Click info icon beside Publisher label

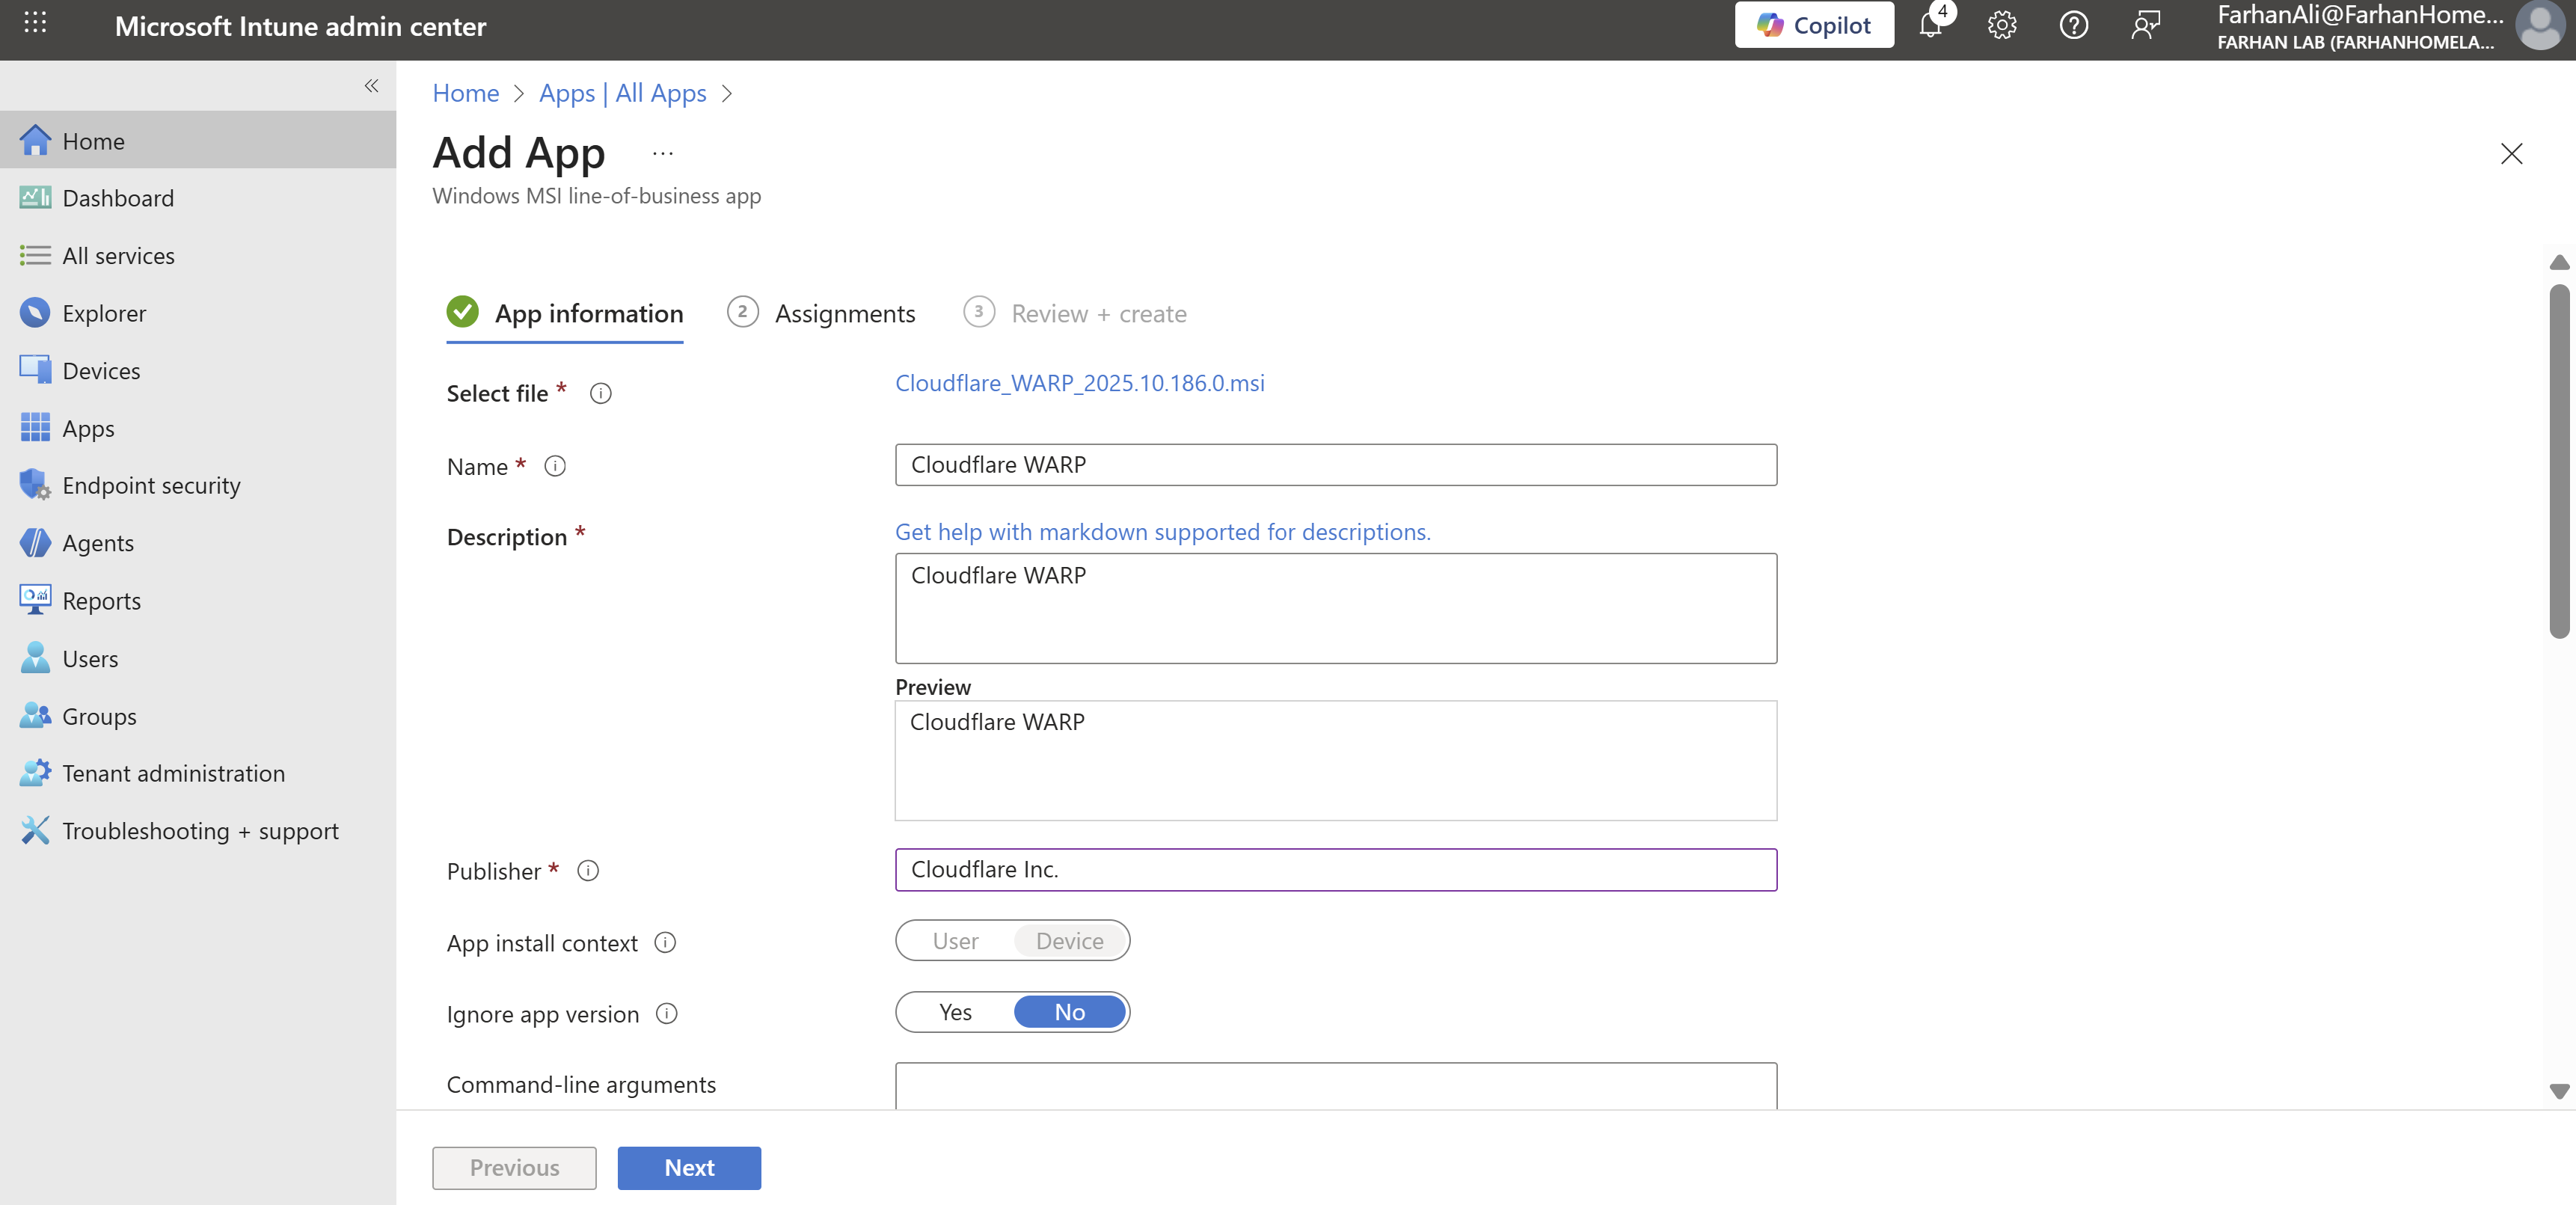coord(588,870)
